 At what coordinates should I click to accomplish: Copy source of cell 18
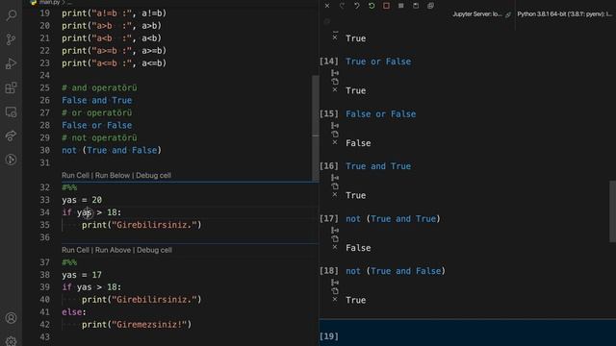(x=335, y=291)
